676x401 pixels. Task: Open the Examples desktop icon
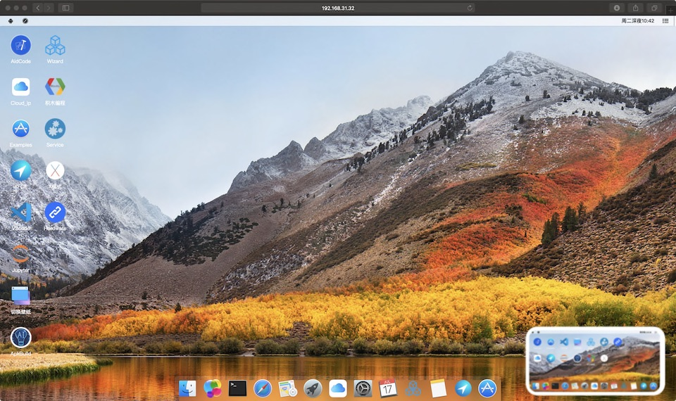20,129
